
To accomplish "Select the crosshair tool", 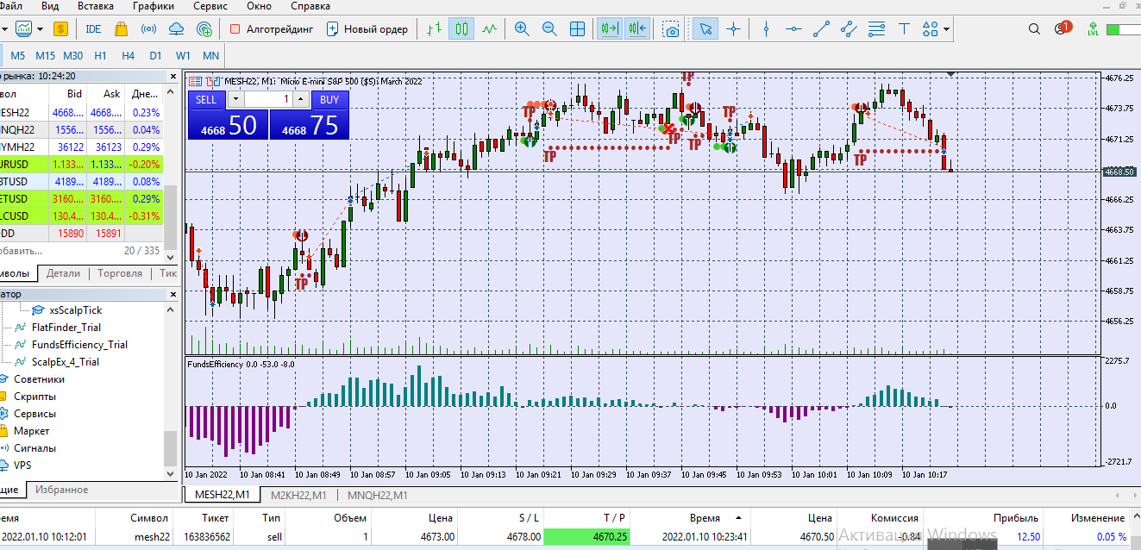I will [734, 28].
